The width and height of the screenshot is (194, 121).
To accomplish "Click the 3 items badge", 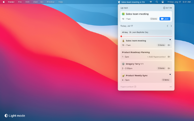I will [x=161, y=68].
